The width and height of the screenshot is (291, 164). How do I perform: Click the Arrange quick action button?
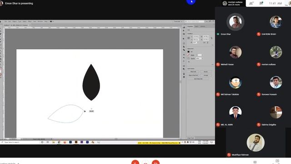(x=206, y=75)
